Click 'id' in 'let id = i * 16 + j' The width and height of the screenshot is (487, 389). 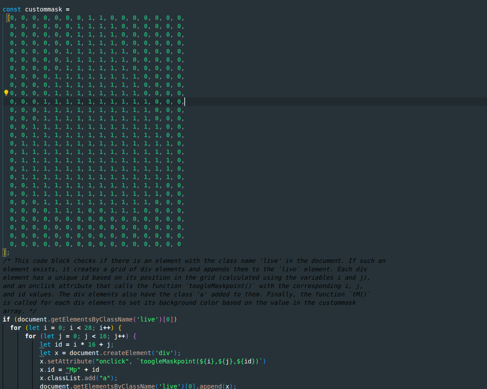[58, 344]
